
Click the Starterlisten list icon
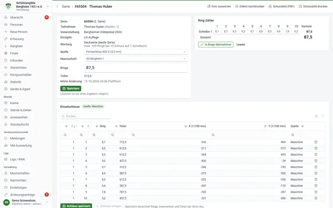pos(6,68)
